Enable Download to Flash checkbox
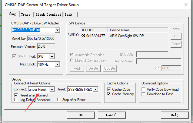This screenshot has width=193, height=123. click(143, 94)
